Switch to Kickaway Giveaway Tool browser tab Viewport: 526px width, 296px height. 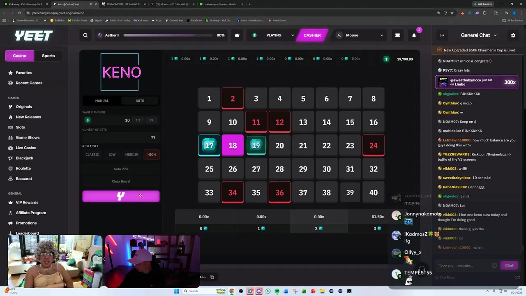(x=25, y=4)
